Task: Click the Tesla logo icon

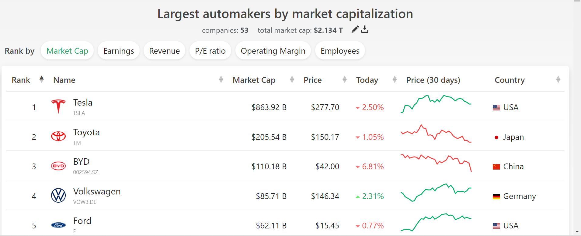Action: click(x=58, y=106)
